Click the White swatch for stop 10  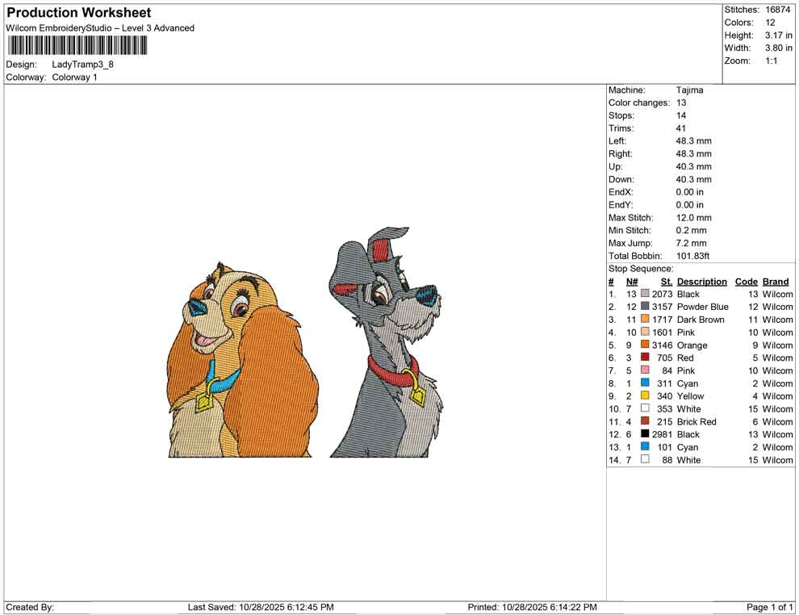[x=645, y=408]
